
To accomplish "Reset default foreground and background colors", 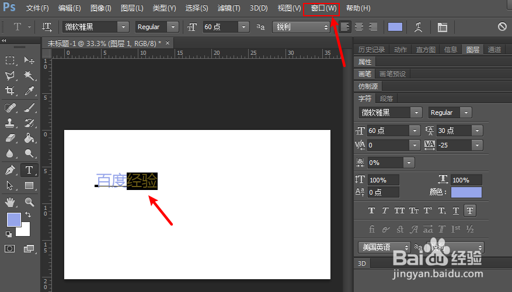I will 9,234.
